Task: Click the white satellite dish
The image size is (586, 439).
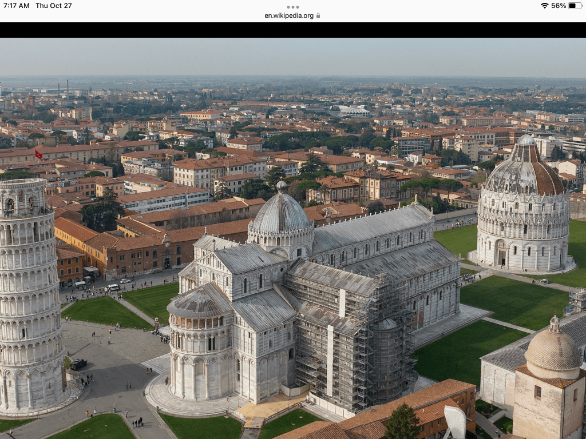Action: point(456,422)
